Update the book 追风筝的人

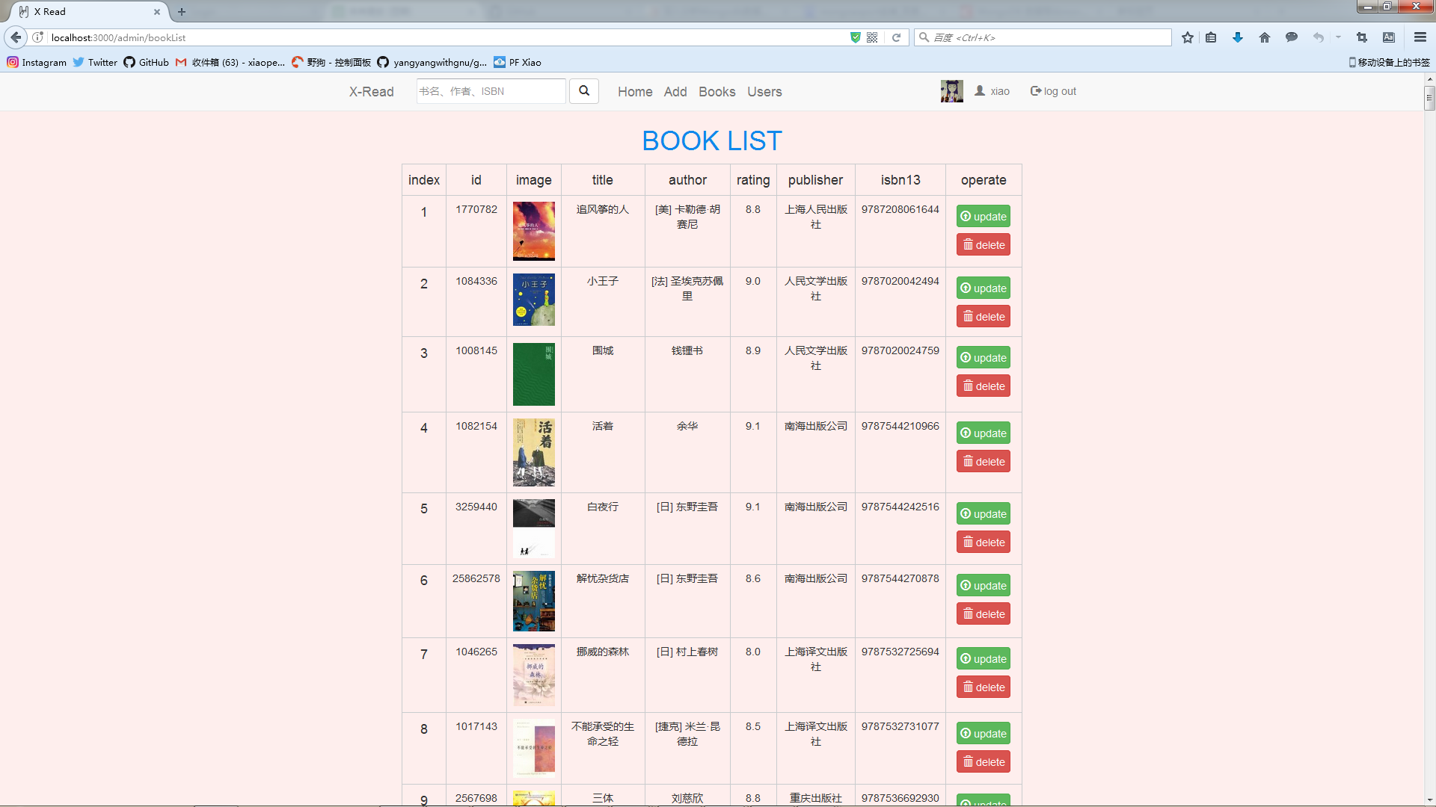(x=984, y=216)
